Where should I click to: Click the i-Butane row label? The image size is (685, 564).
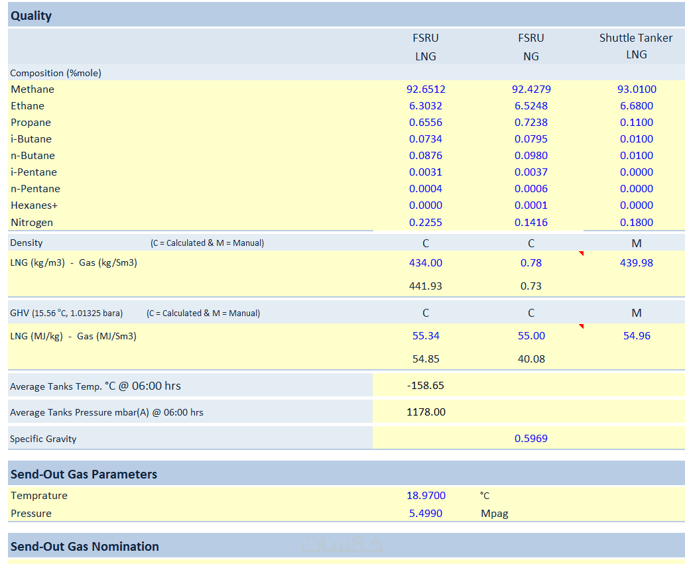click(31, 139)
